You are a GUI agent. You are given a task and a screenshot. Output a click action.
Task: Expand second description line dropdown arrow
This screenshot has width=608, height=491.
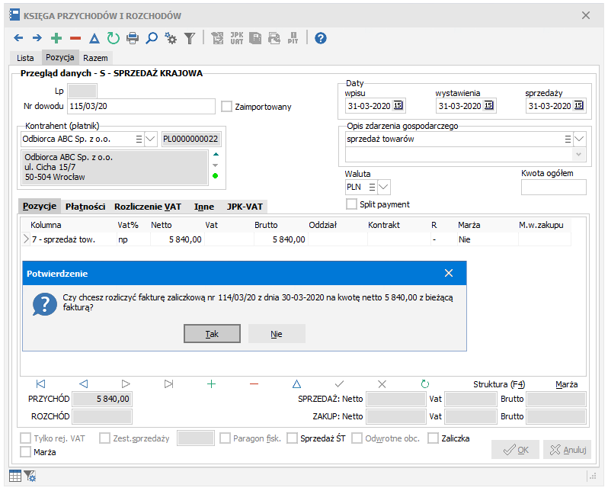tap(578, 155)
